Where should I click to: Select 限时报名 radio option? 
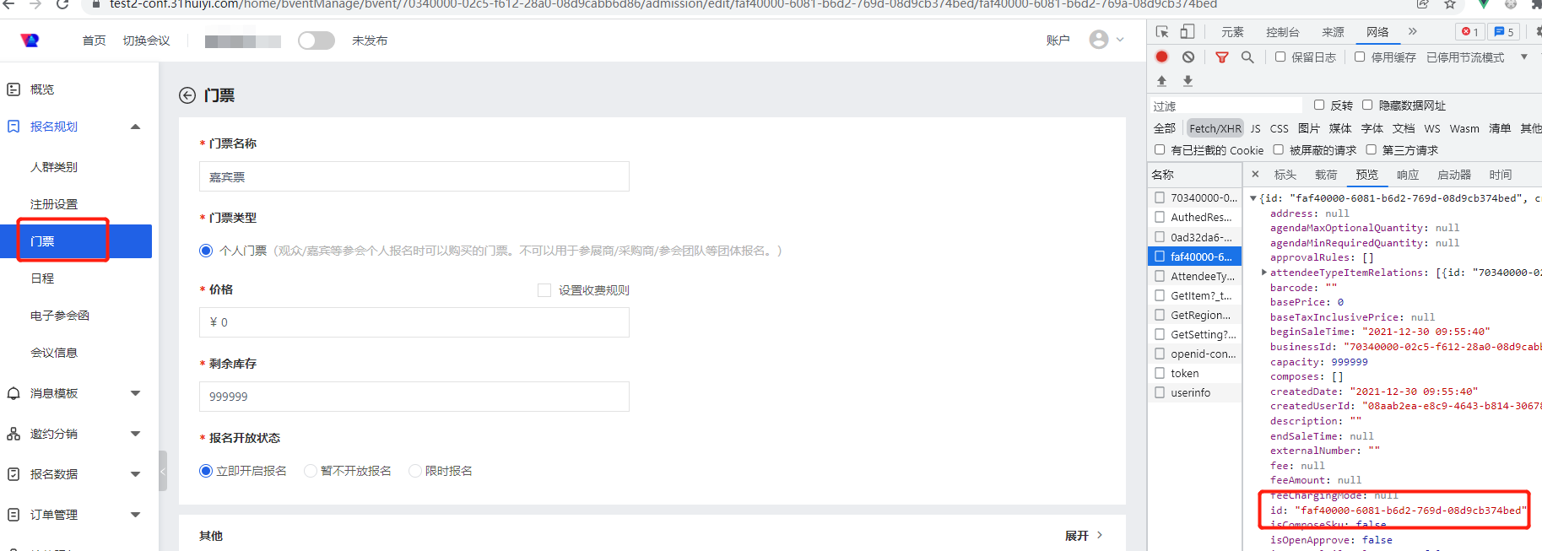pyautogui.click(x=415, y=471)
